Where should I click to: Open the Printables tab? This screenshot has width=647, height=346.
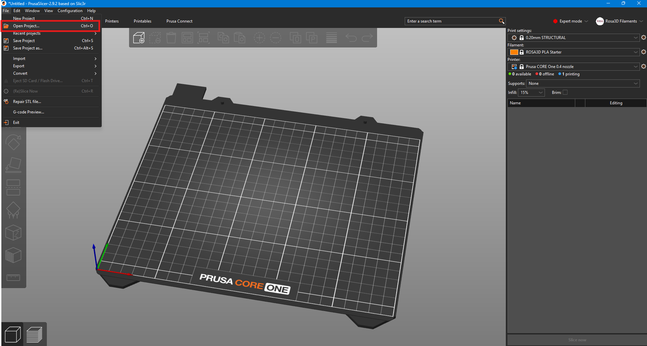(x=142, y=21)
